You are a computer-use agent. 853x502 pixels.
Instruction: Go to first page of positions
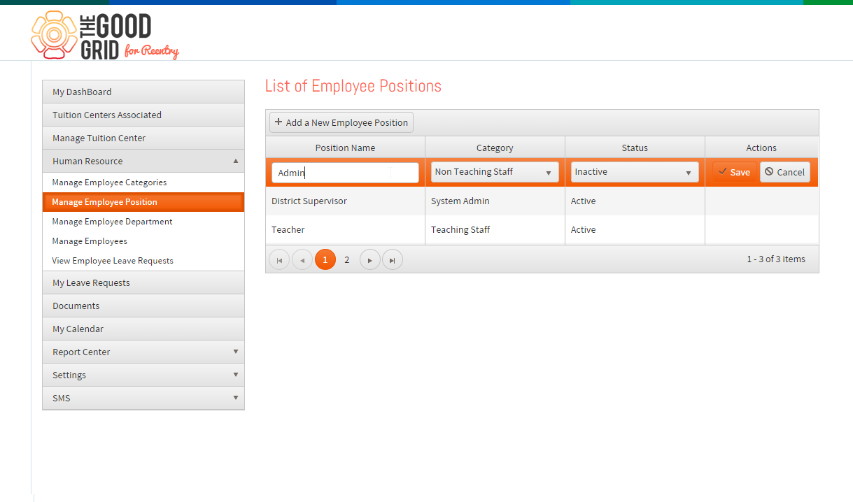click(279, 259)
